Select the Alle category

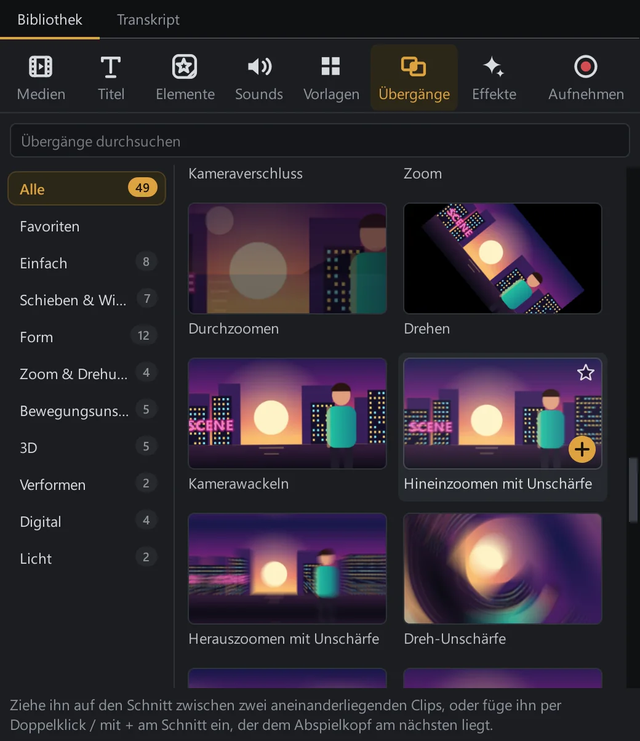pos(87,188)
